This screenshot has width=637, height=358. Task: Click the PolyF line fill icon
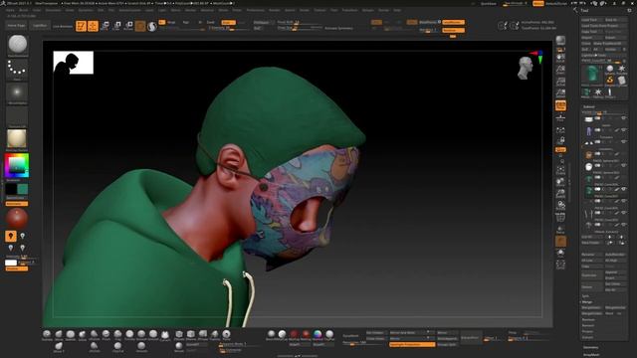click(x=560, y=217)
